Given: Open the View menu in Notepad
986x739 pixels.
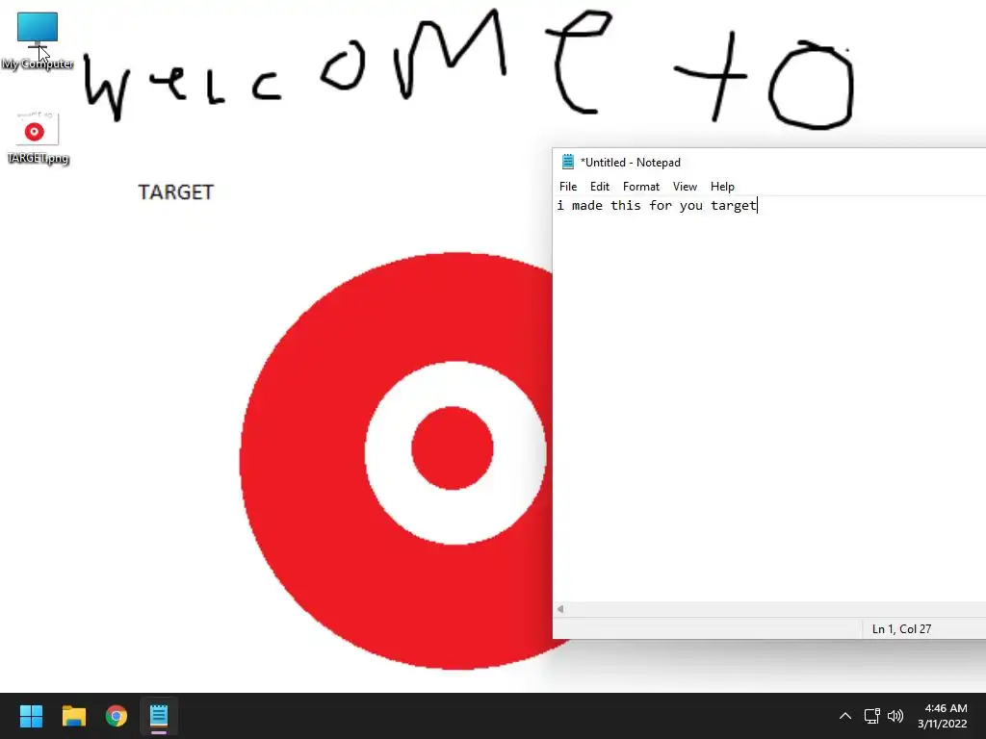Looking at the screenshot, I should pyautogui.click(x=685, y=187).
